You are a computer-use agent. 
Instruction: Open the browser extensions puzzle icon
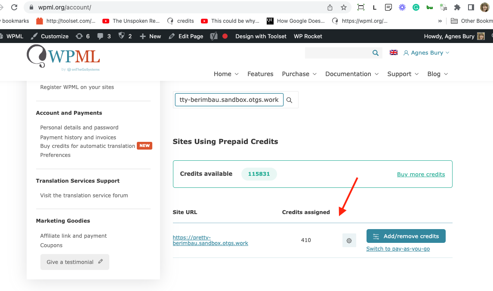(x=457, y=7)
